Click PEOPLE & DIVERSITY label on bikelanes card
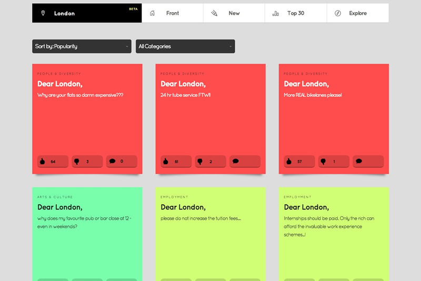The width and height of the screenshot is (421, 281). coord(306,74)
